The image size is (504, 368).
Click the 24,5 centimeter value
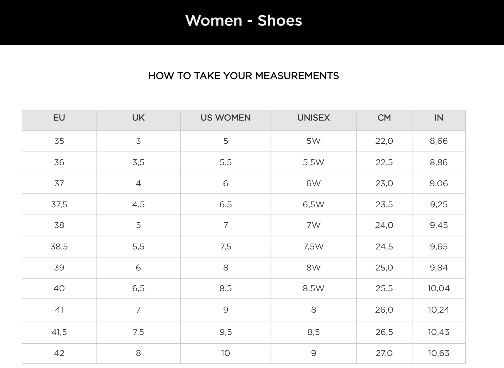pos(384,247)
